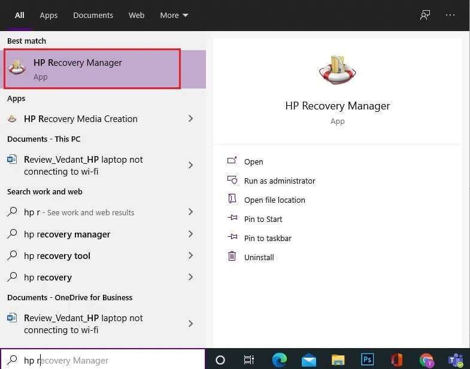Open the three-dot options menu
This screenshot has height=369, width=470.
click(450, 16)
